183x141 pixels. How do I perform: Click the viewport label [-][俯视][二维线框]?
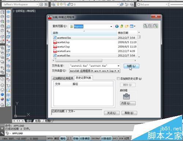[x=24, y=11]
